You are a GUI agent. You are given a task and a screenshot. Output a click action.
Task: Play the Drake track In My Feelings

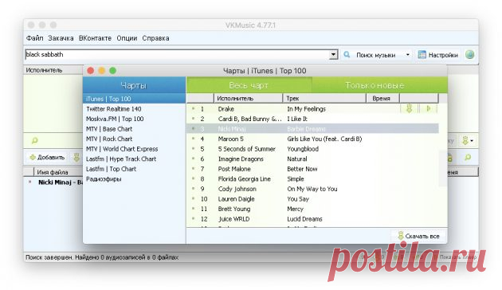[x=428, y=108]
